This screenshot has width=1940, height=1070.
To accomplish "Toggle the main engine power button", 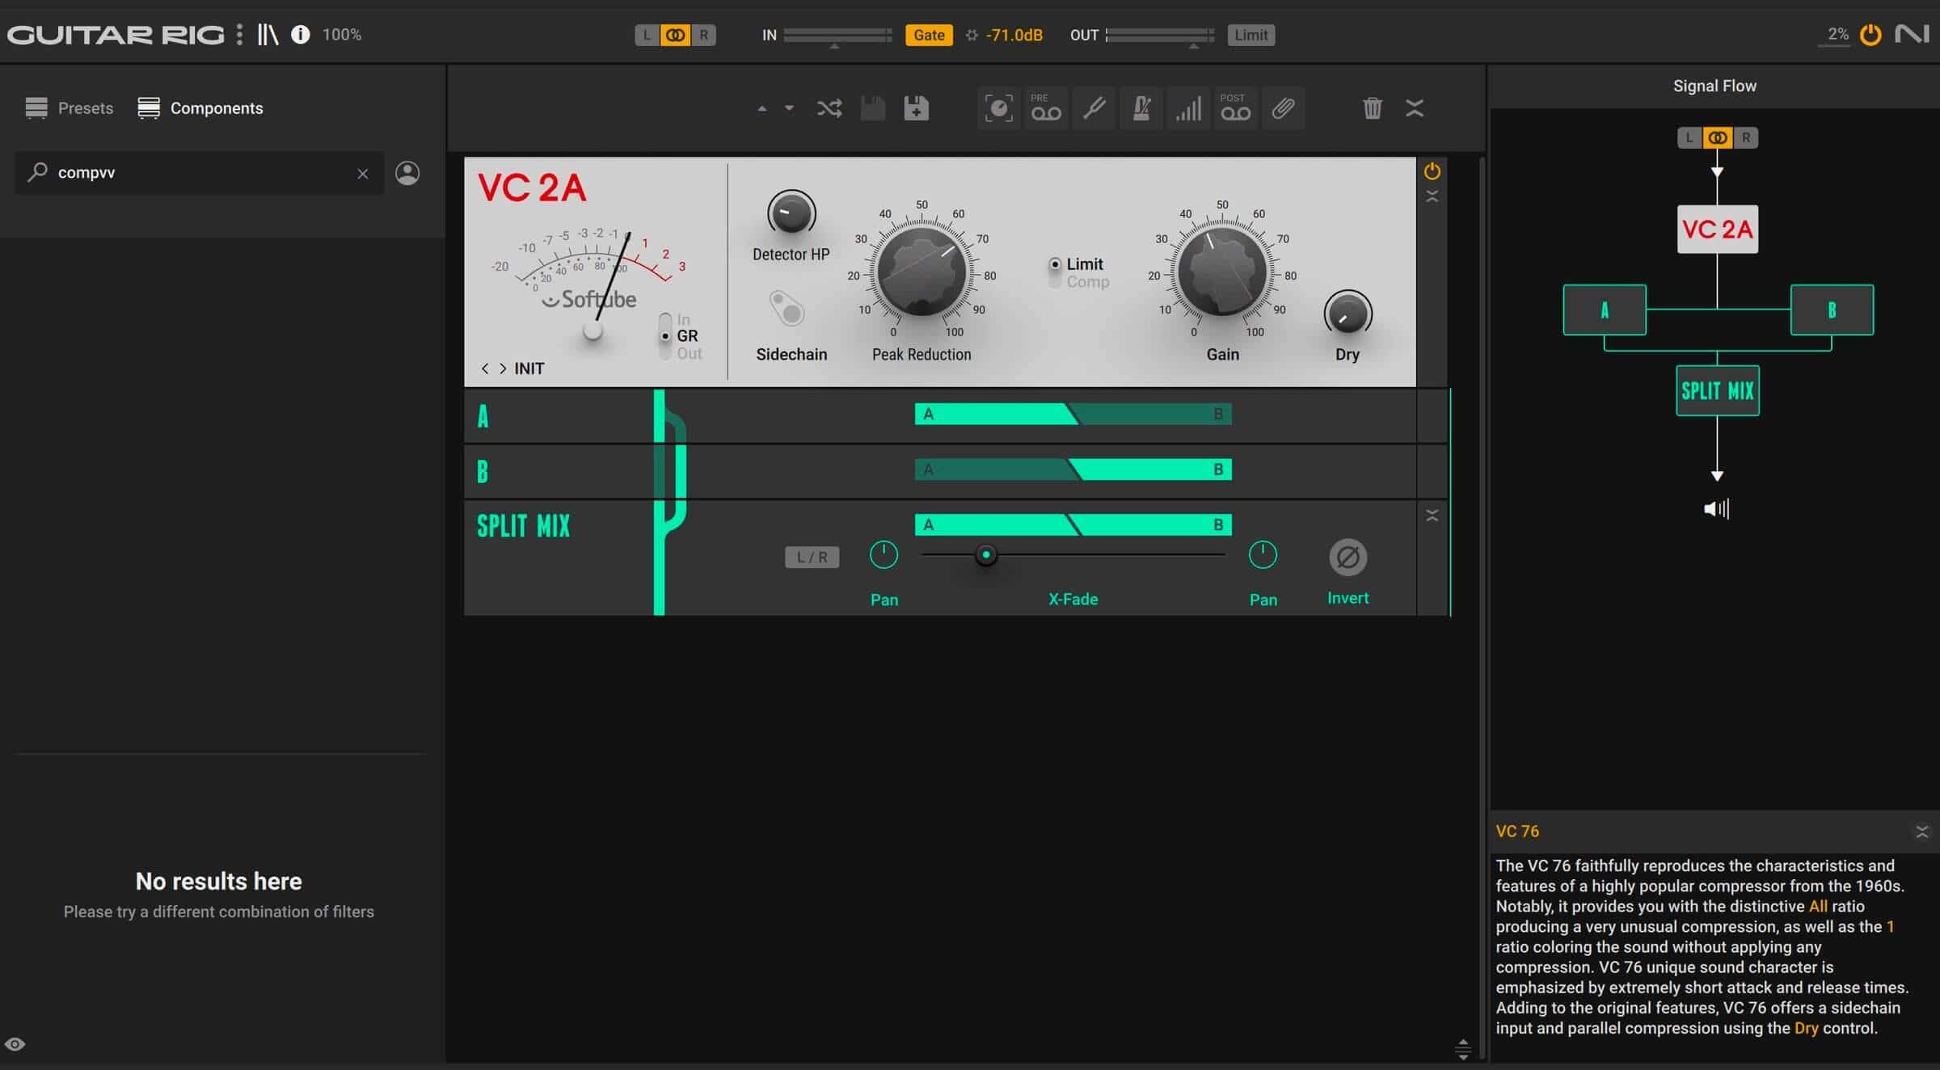I will click(1870, 35).
